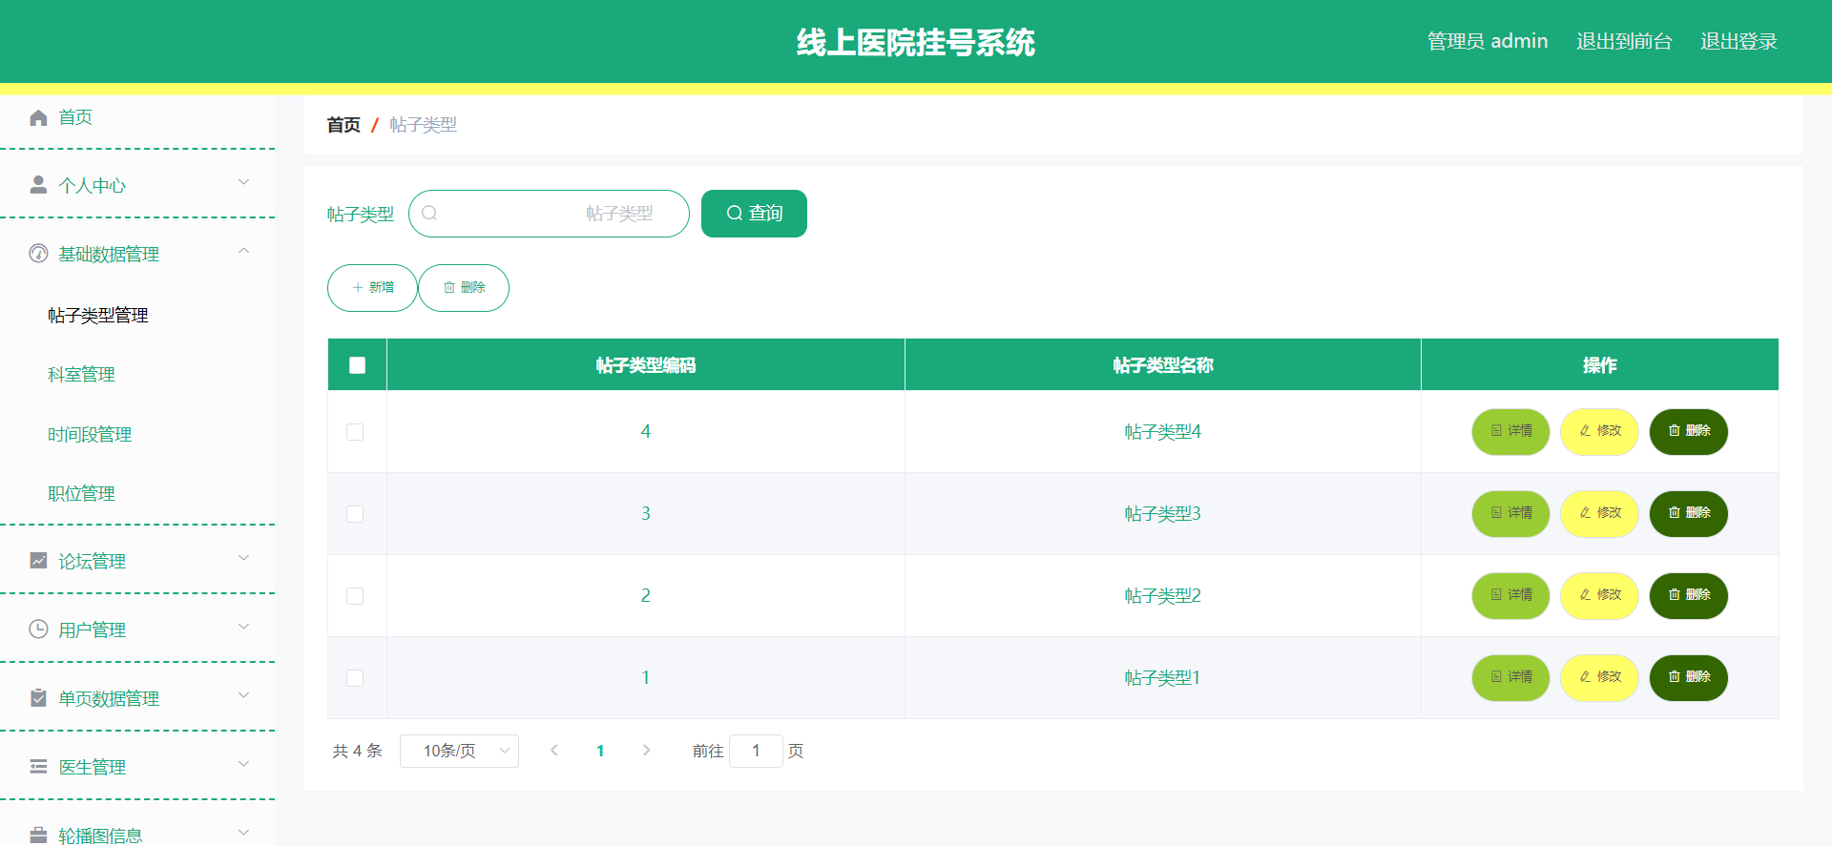The image size is (1832, 846).
Task: Click 删除 for 帖子类型3 row
Action: [1689, 514]
